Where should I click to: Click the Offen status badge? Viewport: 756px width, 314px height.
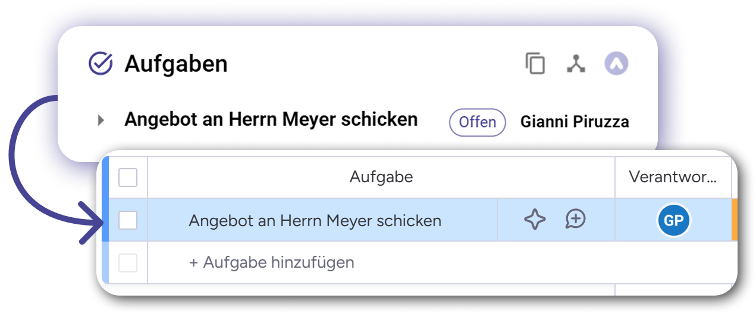[478, 122]
